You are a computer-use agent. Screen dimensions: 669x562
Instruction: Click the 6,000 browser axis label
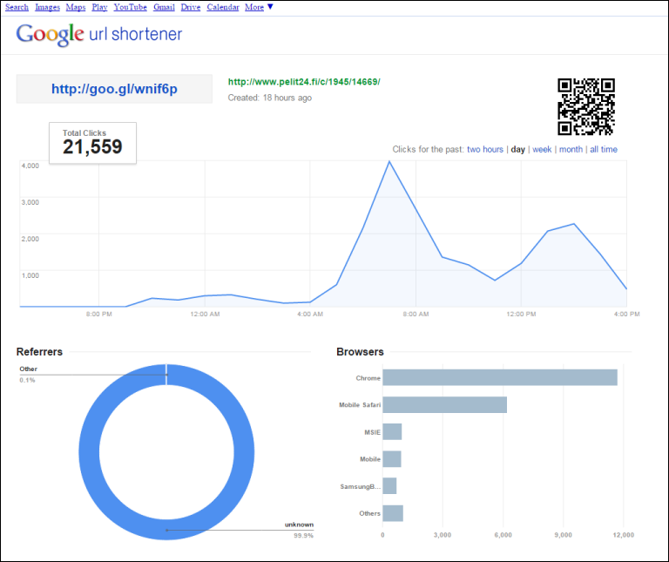(503, 535)
